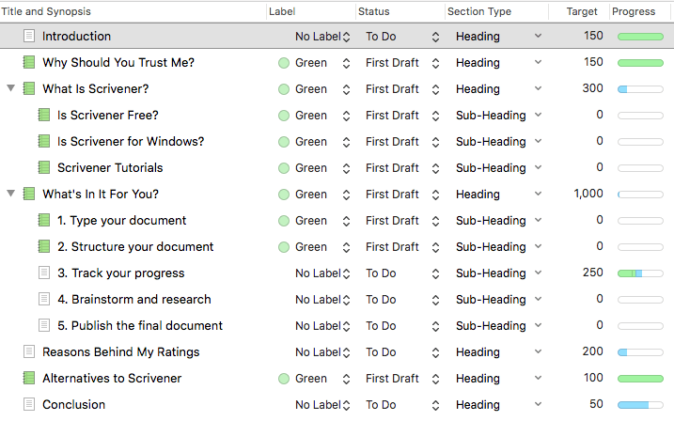The height and width of the screenshot is (421, 674).
Task: Click the page icon for 3. Track your progress
Action: point(44,273)
